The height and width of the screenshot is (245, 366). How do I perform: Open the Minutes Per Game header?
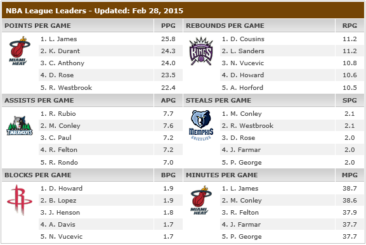click(x=222, y=175)
